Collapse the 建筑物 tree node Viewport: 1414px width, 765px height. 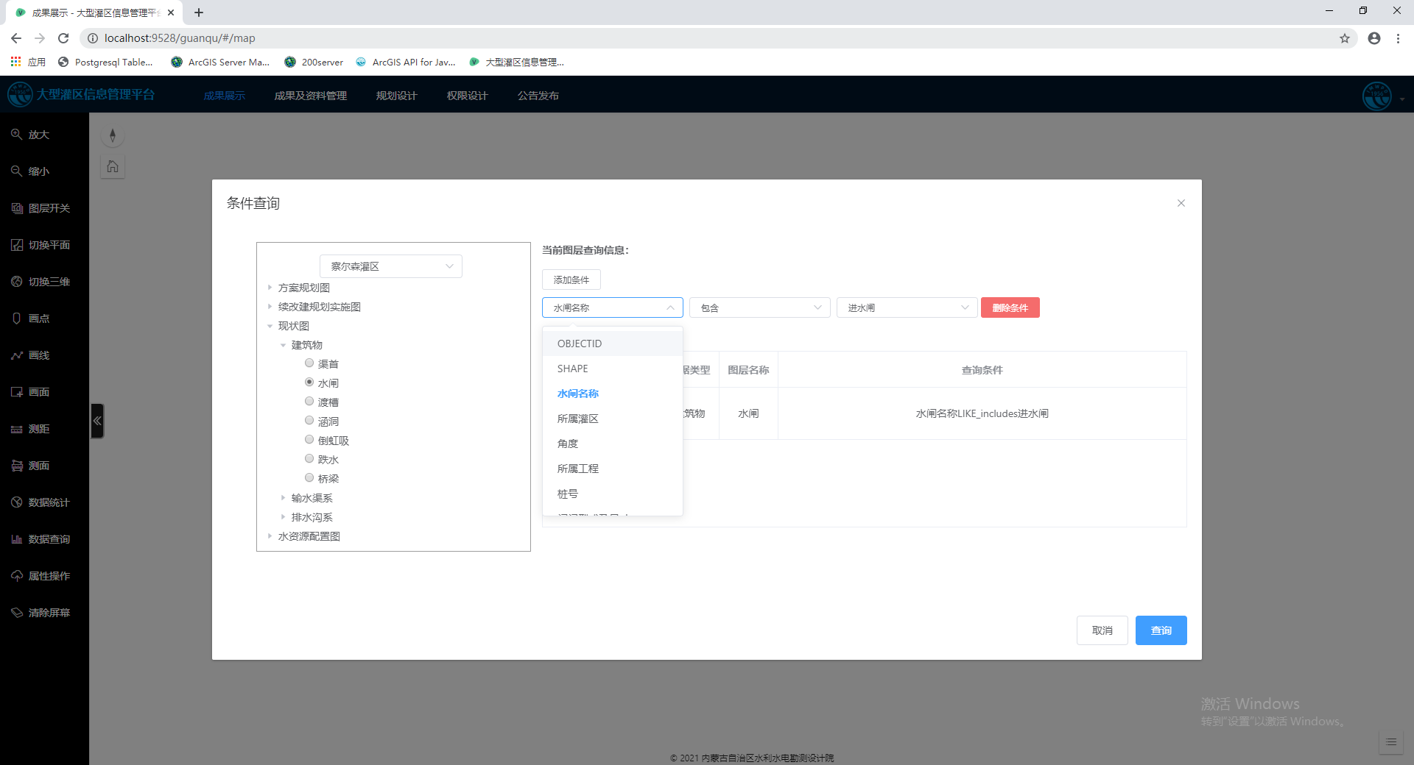click(x=283, y=345)
